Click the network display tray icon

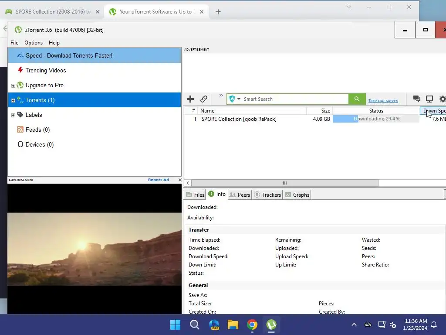(382, 325)
